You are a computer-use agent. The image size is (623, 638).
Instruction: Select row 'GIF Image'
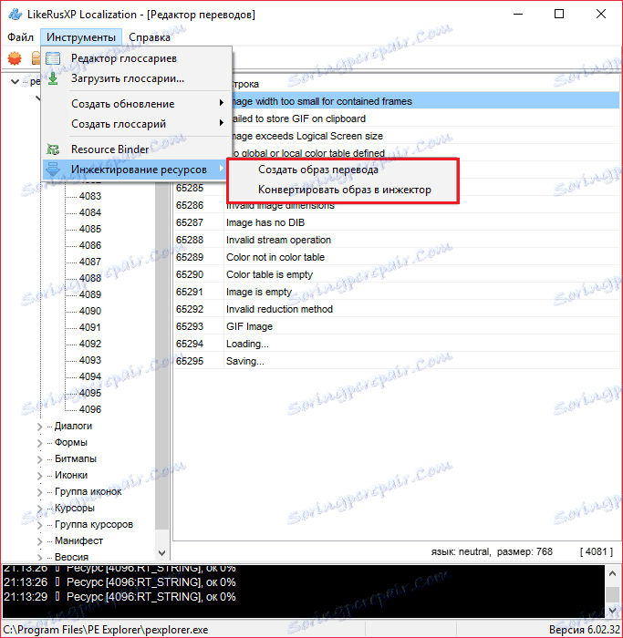(x=397, y=326)
